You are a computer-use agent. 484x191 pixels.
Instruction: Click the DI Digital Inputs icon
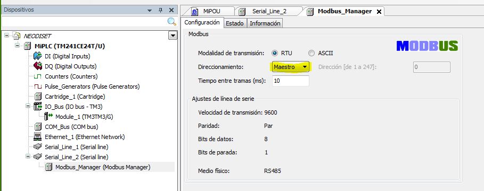(38, 56)
